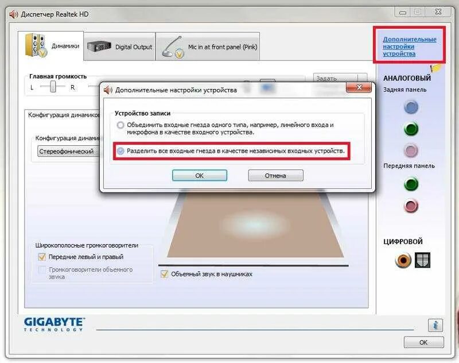Click the yellow connector folder icon
This screenshot has height=363, width=459.
pos(435,68)
